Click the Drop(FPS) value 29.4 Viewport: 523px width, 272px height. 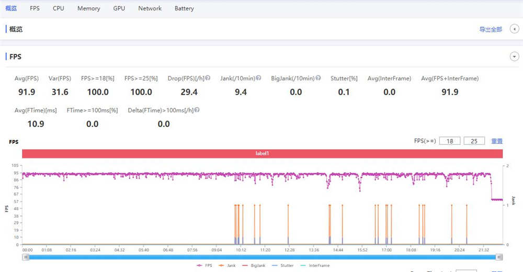pos(189,92)
